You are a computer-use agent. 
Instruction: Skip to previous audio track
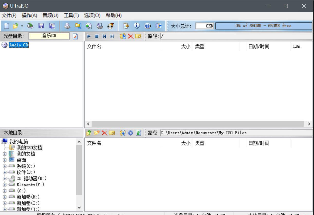pos(104,36)
